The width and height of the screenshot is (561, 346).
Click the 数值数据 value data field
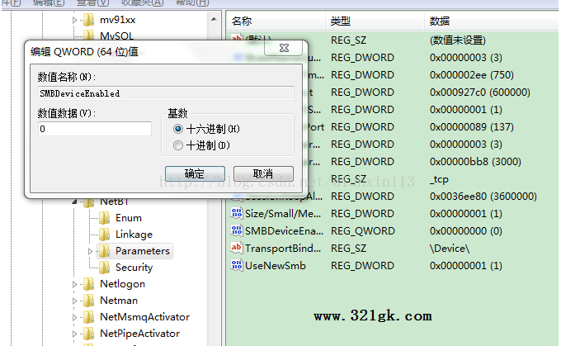coord(95,129)
